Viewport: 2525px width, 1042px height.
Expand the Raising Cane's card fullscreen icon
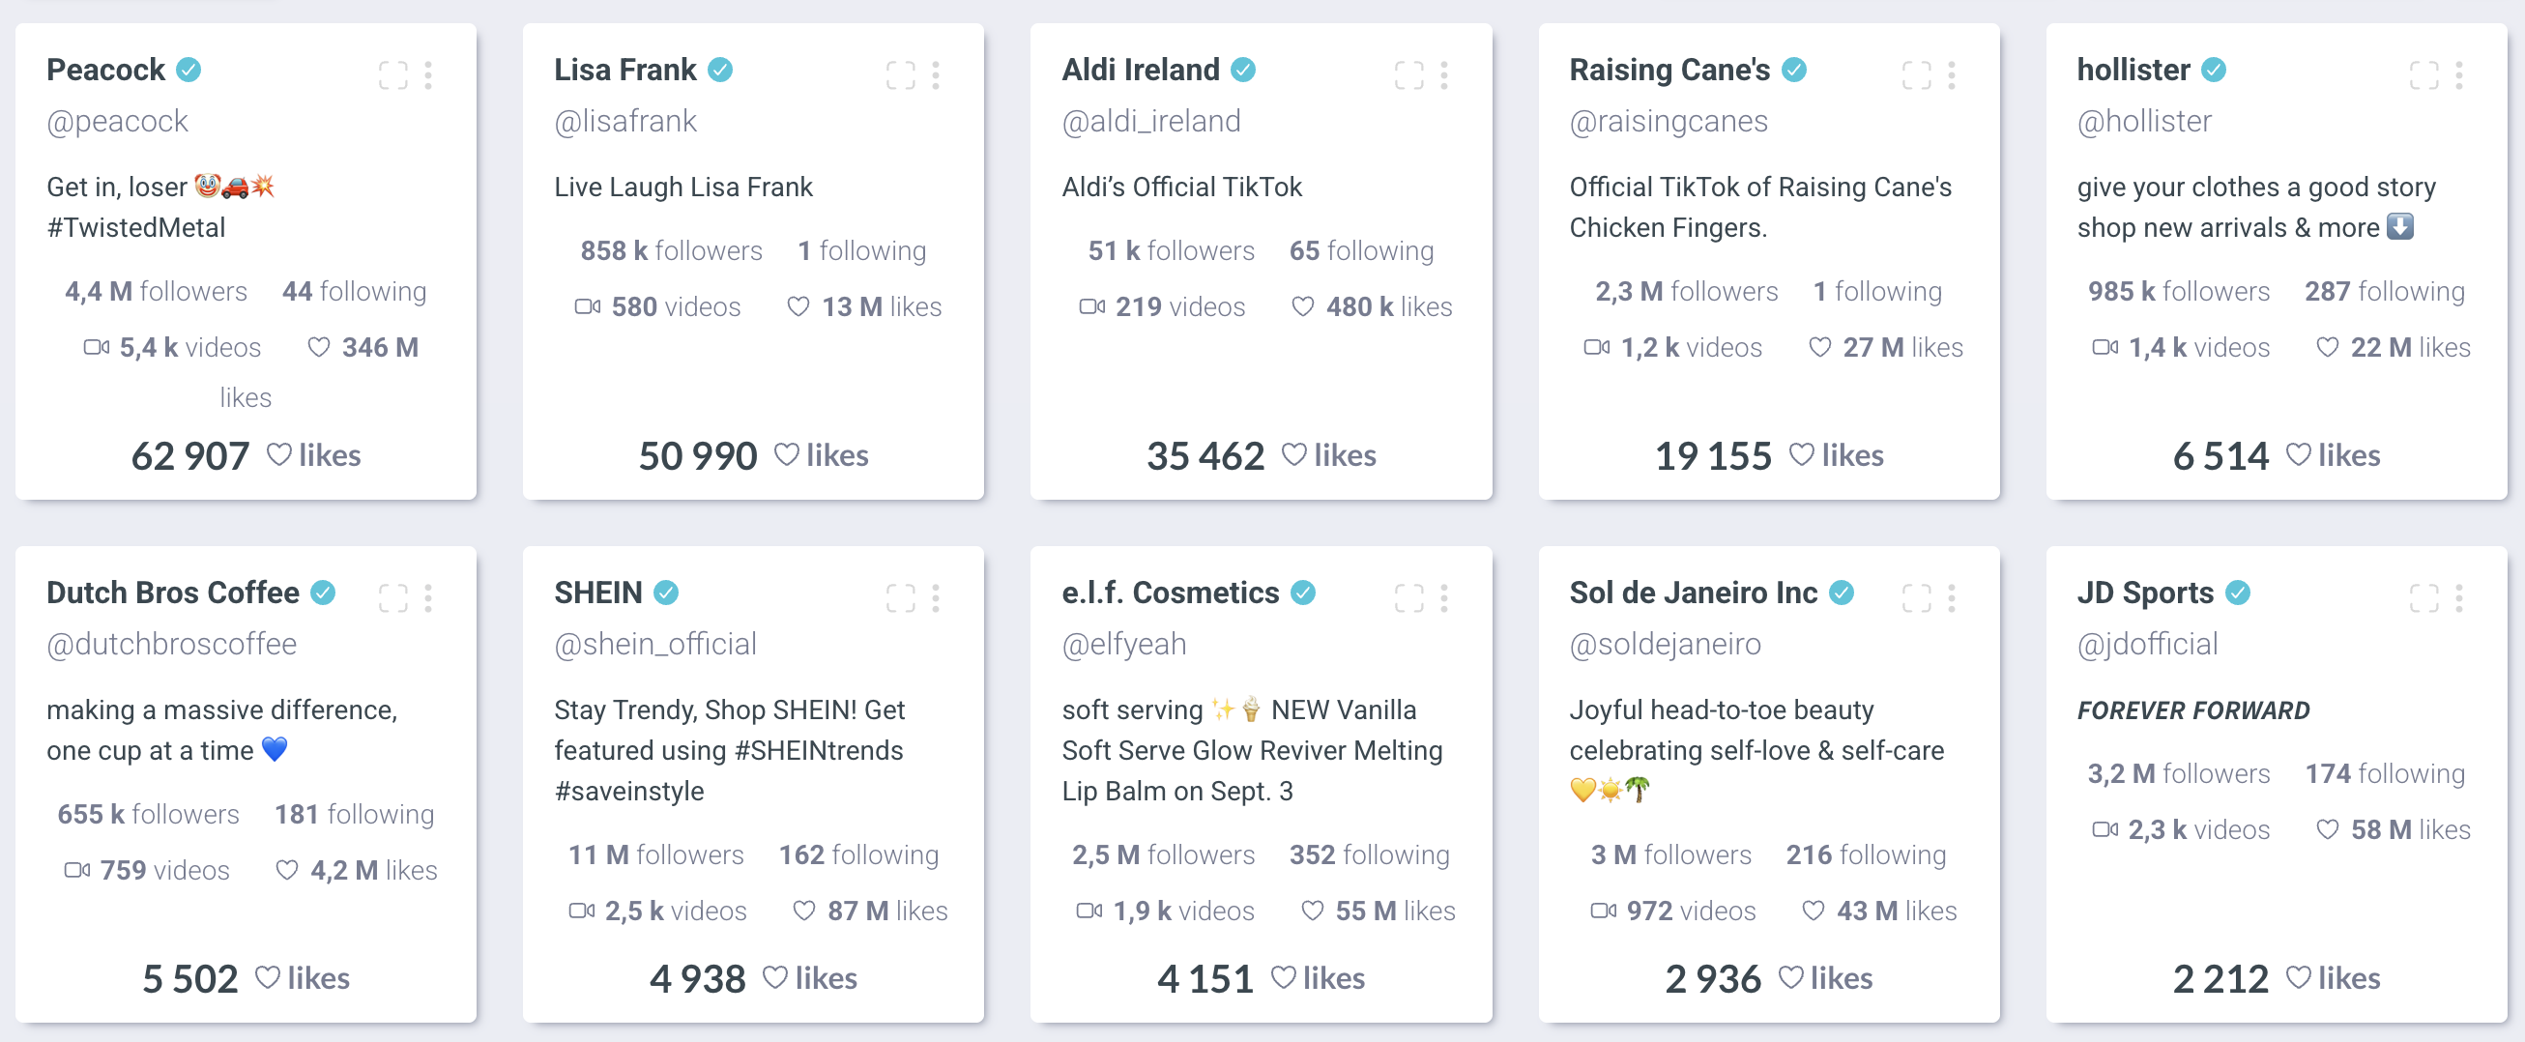[1917, 75]
